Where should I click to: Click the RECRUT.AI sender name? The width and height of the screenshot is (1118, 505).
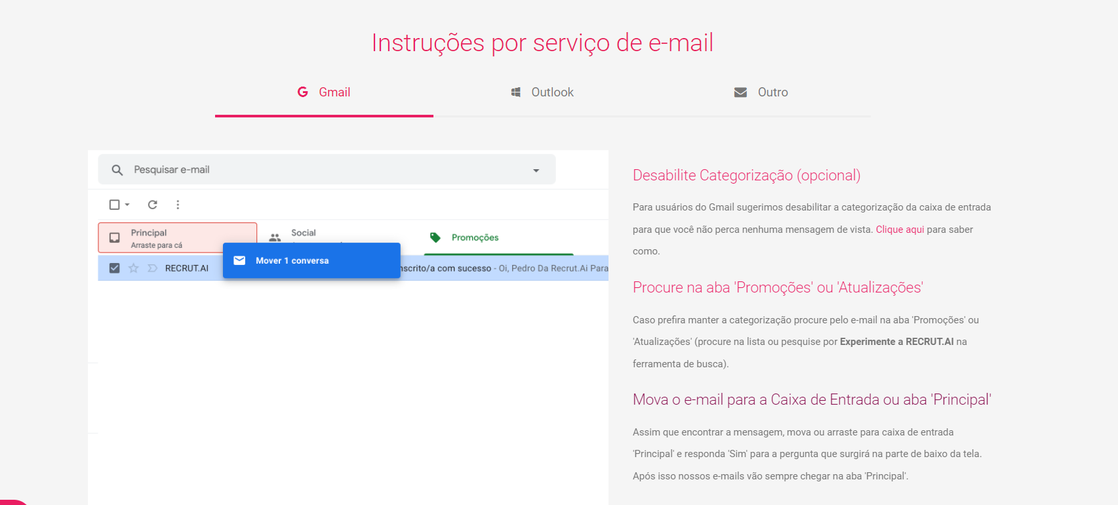coord(187,268)
